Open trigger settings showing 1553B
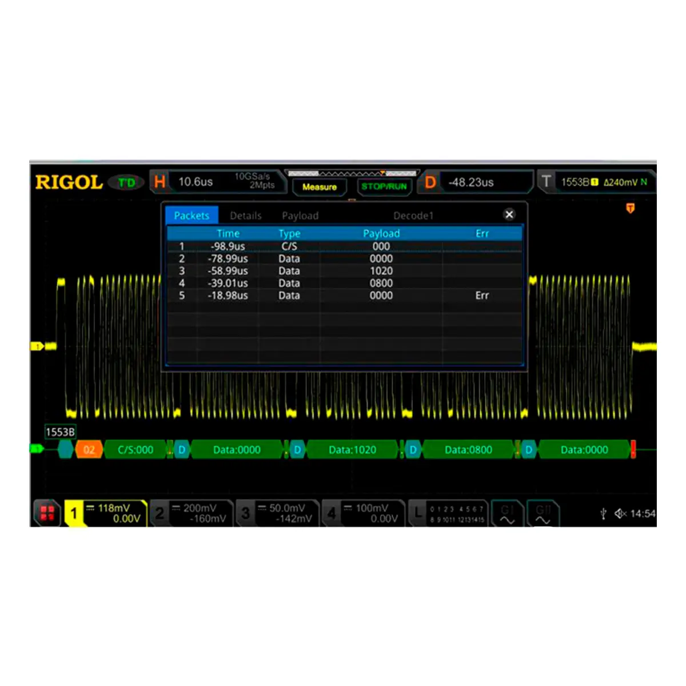The image size is (686, 686). [x=597, y=182]
